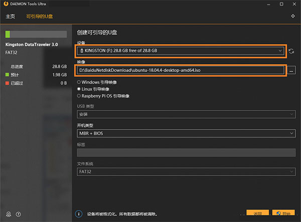Select Linux 引导映像 radio option

click(79, 88)
